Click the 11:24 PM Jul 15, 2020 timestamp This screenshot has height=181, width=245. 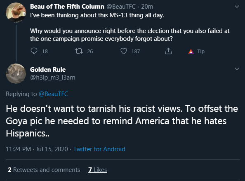[37, 149]
